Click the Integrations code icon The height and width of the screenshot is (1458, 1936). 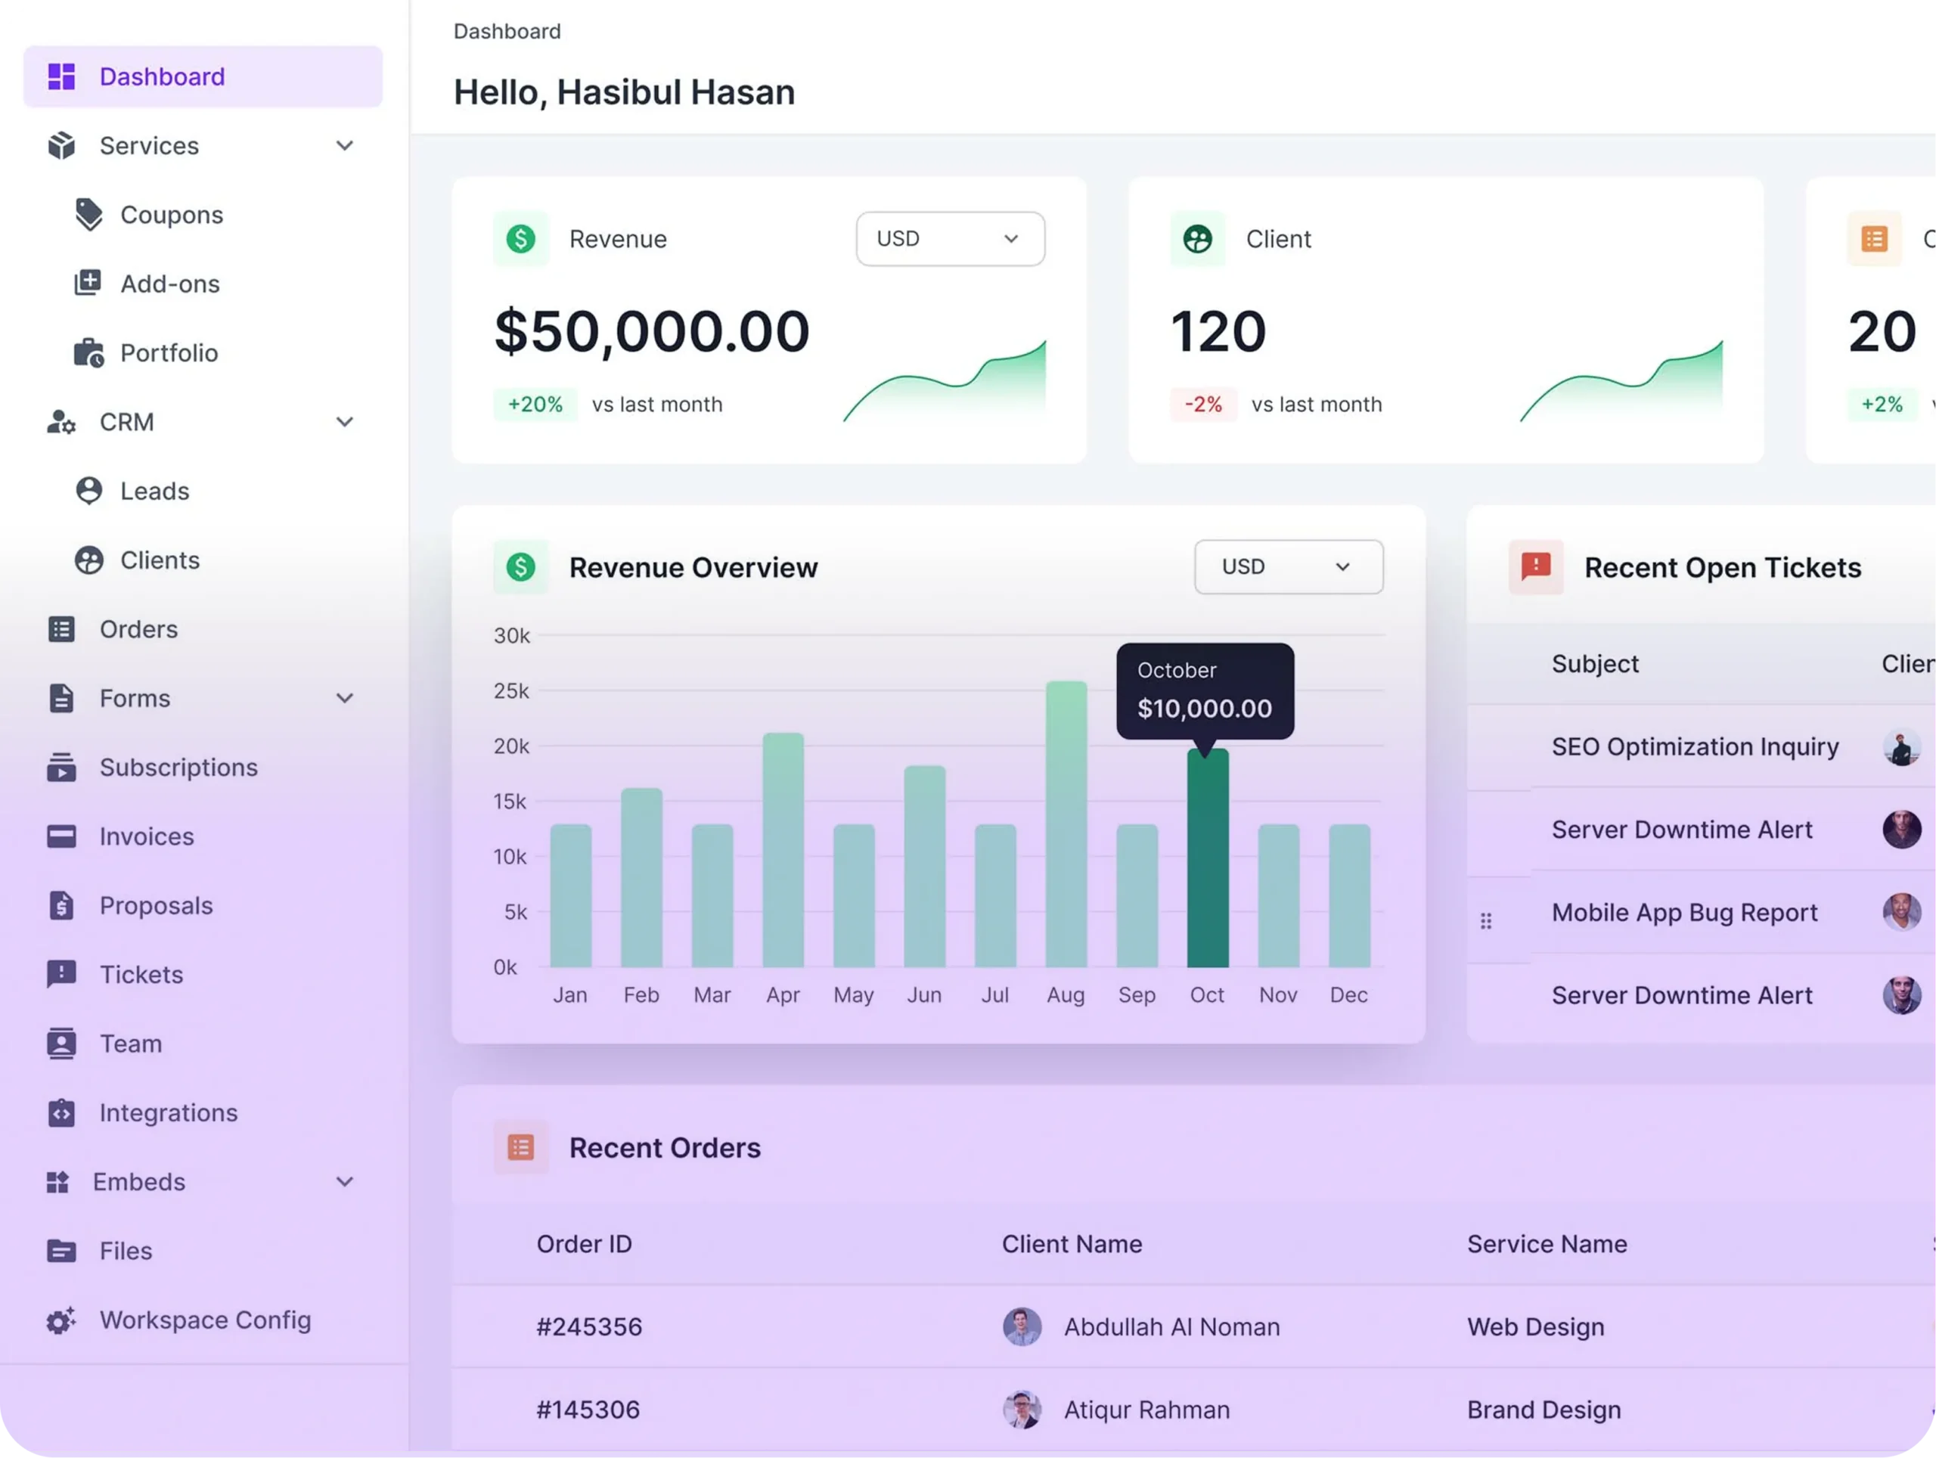pyautogui.click(x=61, y=1112)
